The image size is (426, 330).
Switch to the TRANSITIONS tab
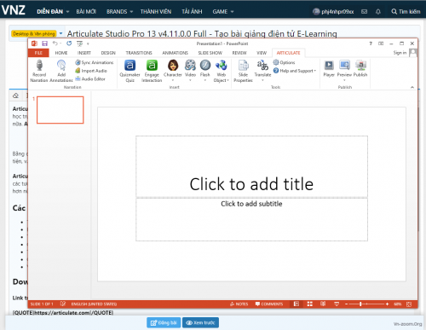coord(139,53)
